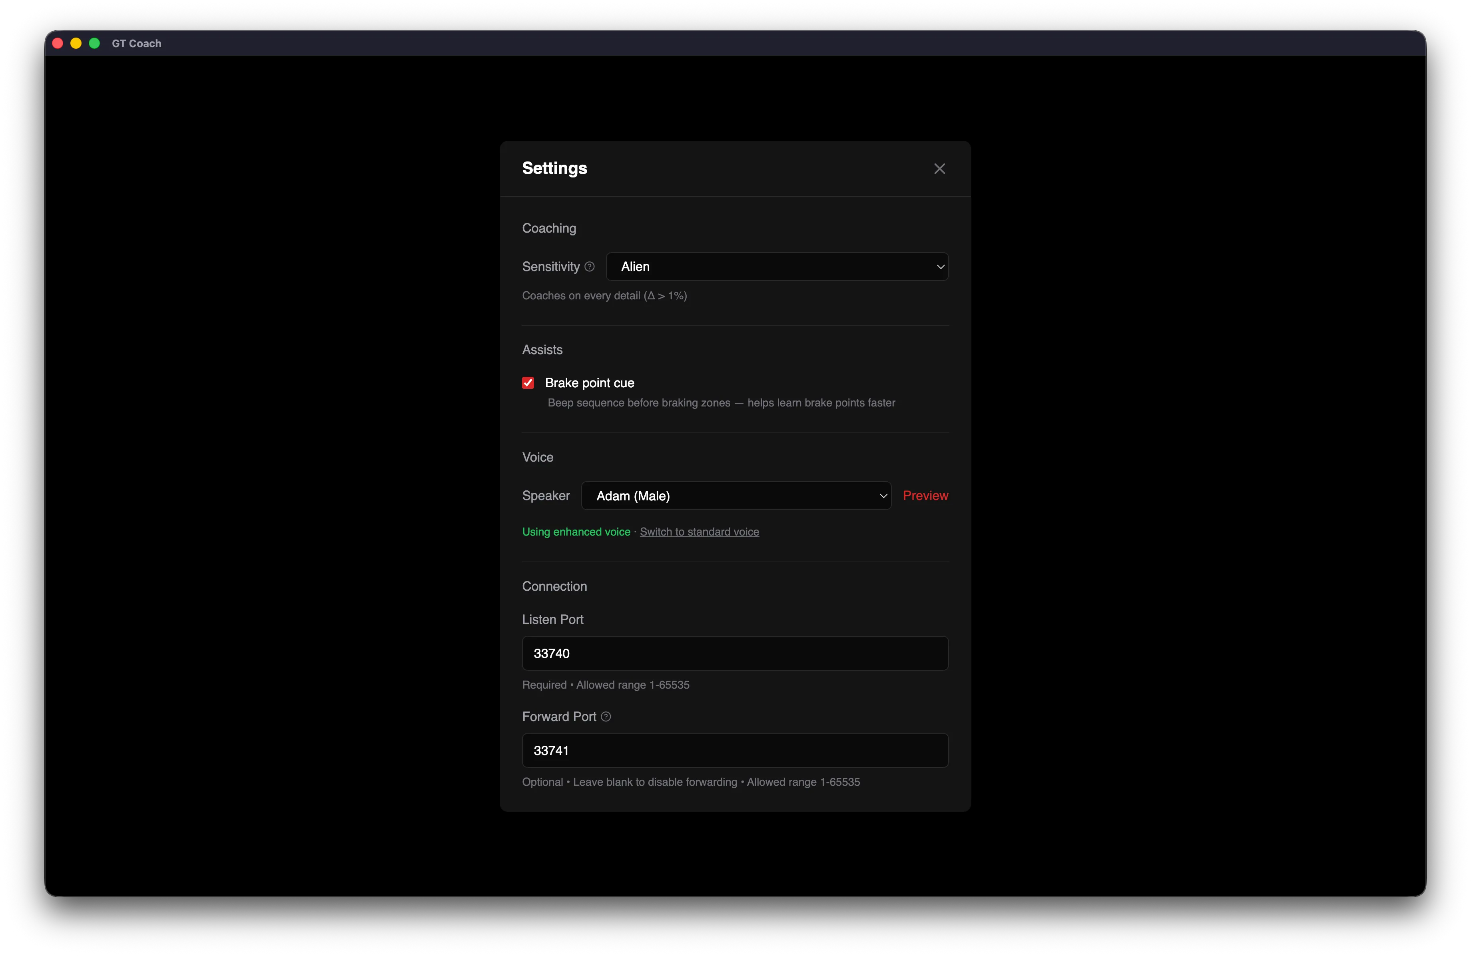
Task: Click the Forward Port field showing 33741
Action: tap(734, 750)
